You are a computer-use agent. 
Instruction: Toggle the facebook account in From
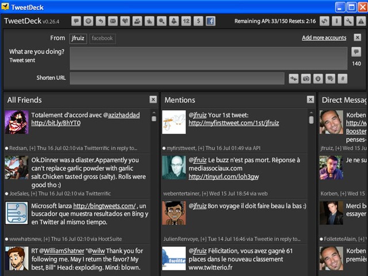[102, 39]
